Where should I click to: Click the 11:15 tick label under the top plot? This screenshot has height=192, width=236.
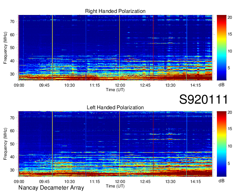pyautogui.click(x=95, y=85)
